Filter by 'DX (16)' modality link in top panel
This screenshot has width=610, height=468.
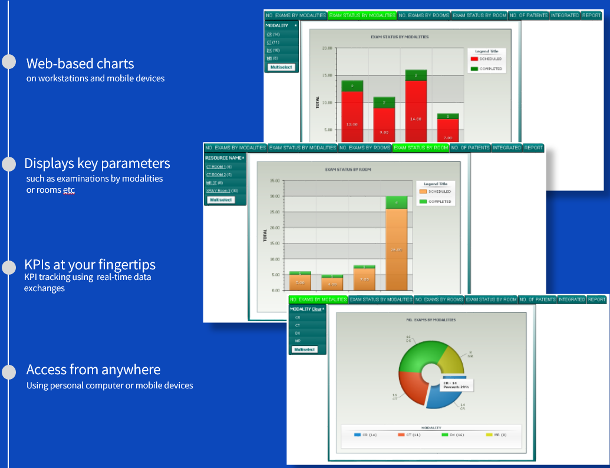point(273,50)
